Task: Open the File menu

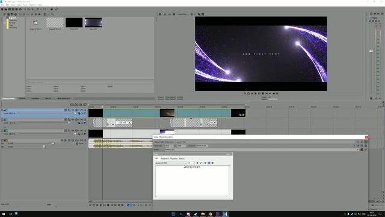Action: (x=2, y=5)
